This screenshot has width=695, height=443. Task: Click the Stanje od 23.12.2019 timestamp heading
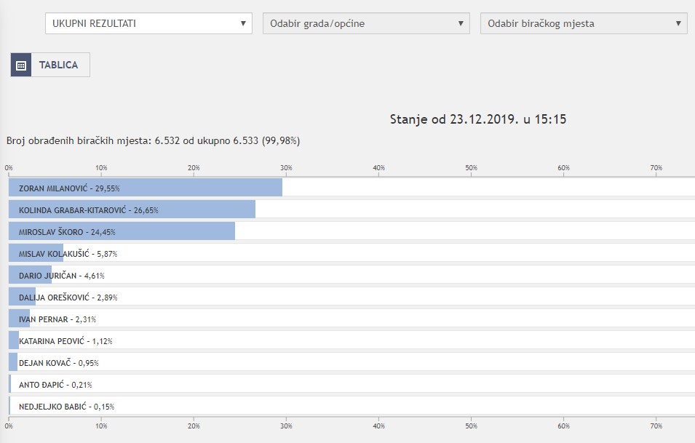(477, 119)
